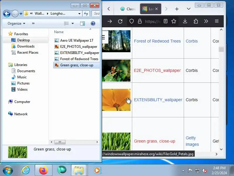This screenshot has height=176, width=234.
Task: Open the view options dropdown arrow
Action: click(73, 23)
